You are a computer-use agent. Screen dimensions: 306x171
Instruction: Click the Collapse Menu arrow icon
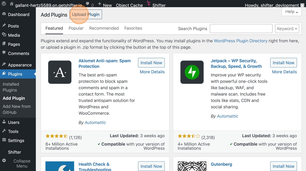click(4, 160)
